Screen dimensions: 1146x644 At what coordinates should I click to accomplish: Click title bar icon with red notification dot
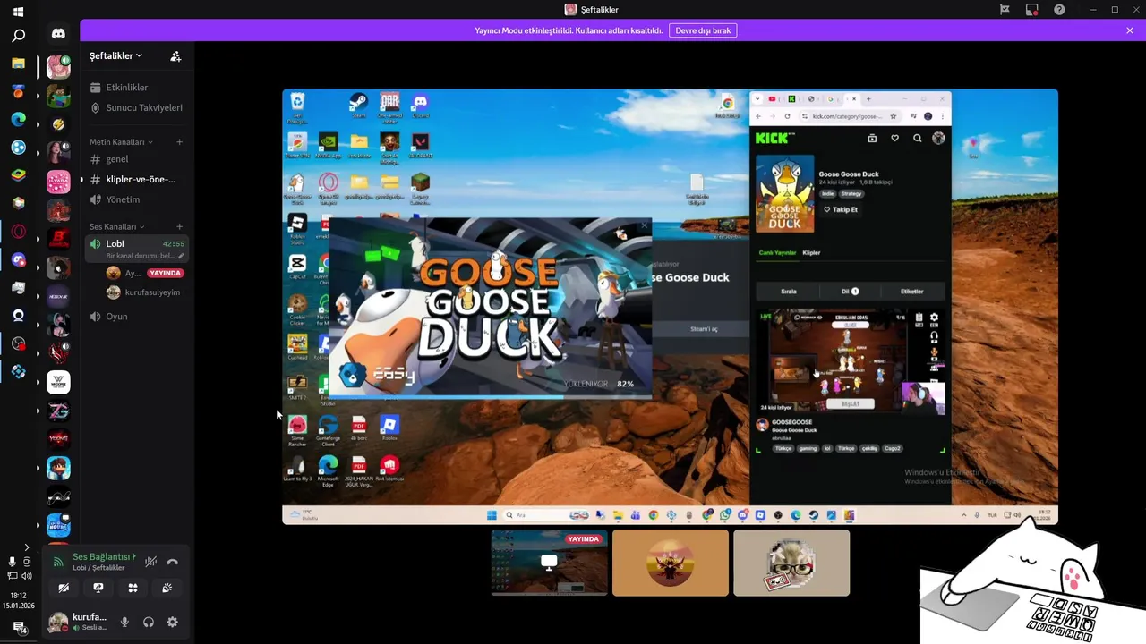(x=1032, y=9)
